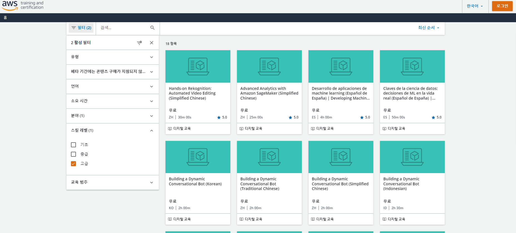This screenshot has height=233, width=516.
Task: Click the filter lines icon next to 필터 (2)
Action: pos(74,28)
